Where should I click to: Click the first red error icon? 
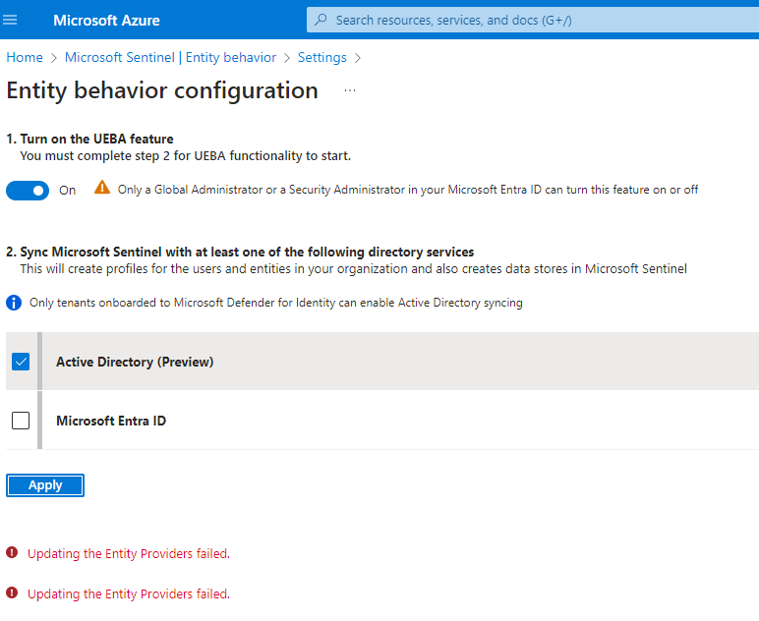point(12,552)
